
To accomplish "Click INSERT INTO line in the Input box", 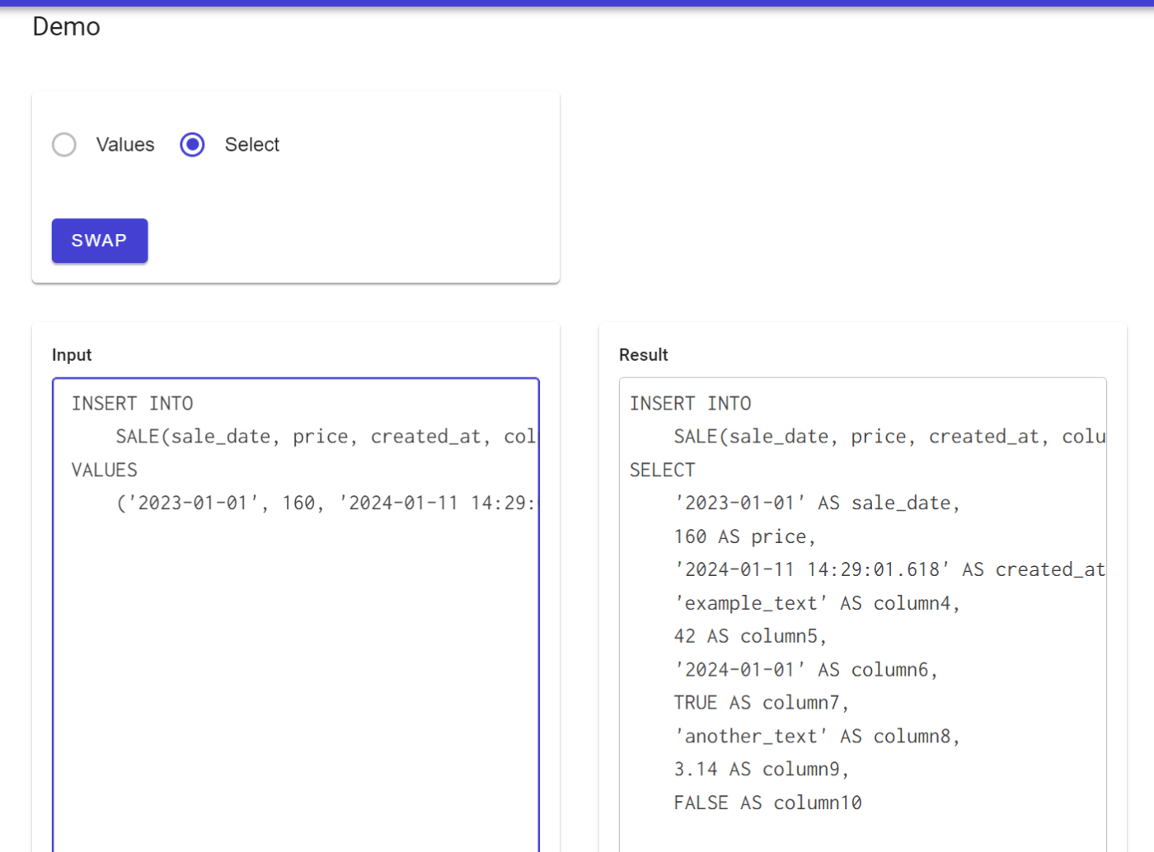I will coord(133,404).
